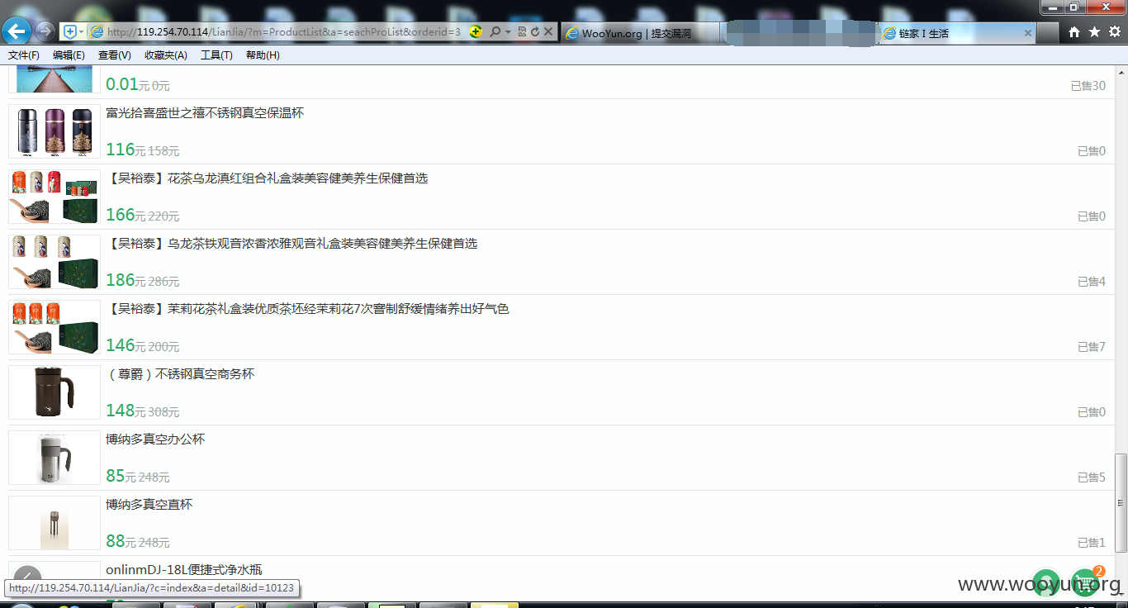Viewport: 1128px width, 608px height.
Task: Click the 乌龙茶铁观音 gift box thumbnail
Action: pos(55,262)
